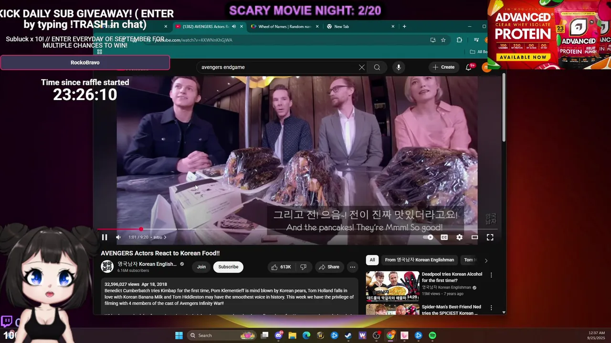
Task: Open options for Deadpool video suggestion
Action: click(491, 275)
